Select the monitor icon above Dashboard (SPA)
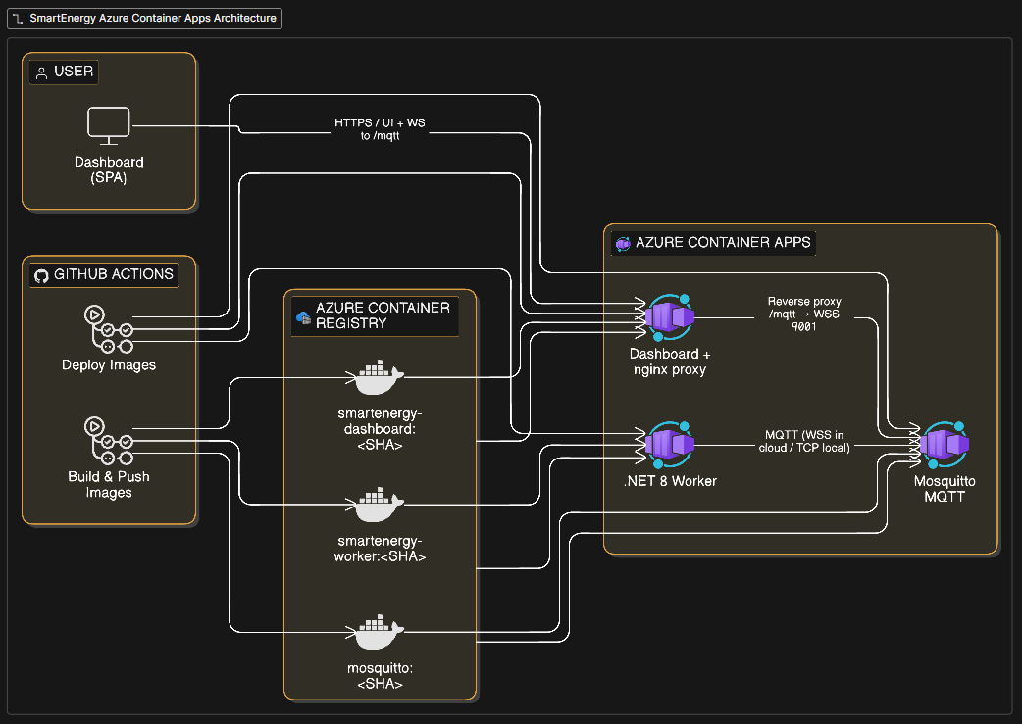This screenshot has width=1022, height=724. [109, 125]
